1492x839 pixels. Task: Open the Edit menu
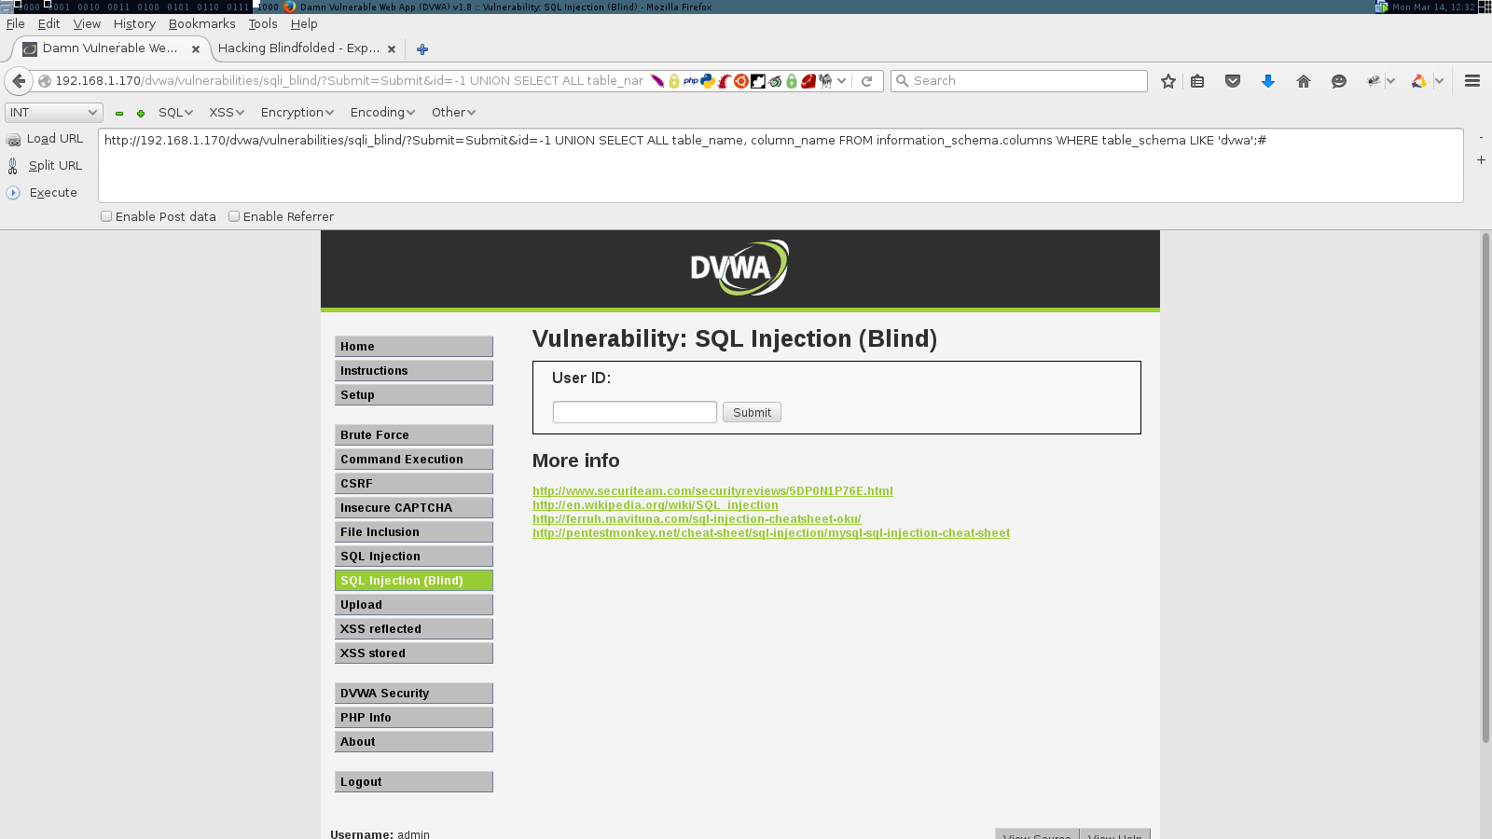(49, 24)
